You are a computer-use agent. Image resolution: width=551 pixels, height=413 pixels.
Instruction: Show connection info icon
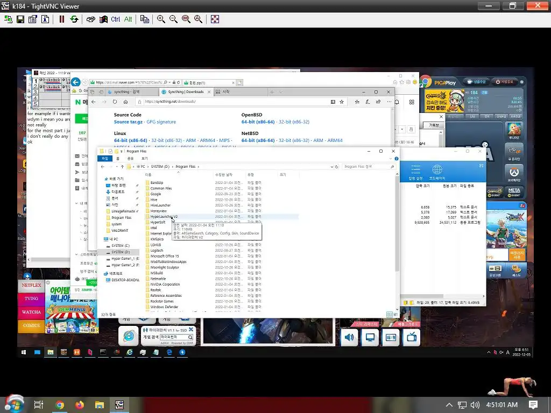[x=45, y=19]
